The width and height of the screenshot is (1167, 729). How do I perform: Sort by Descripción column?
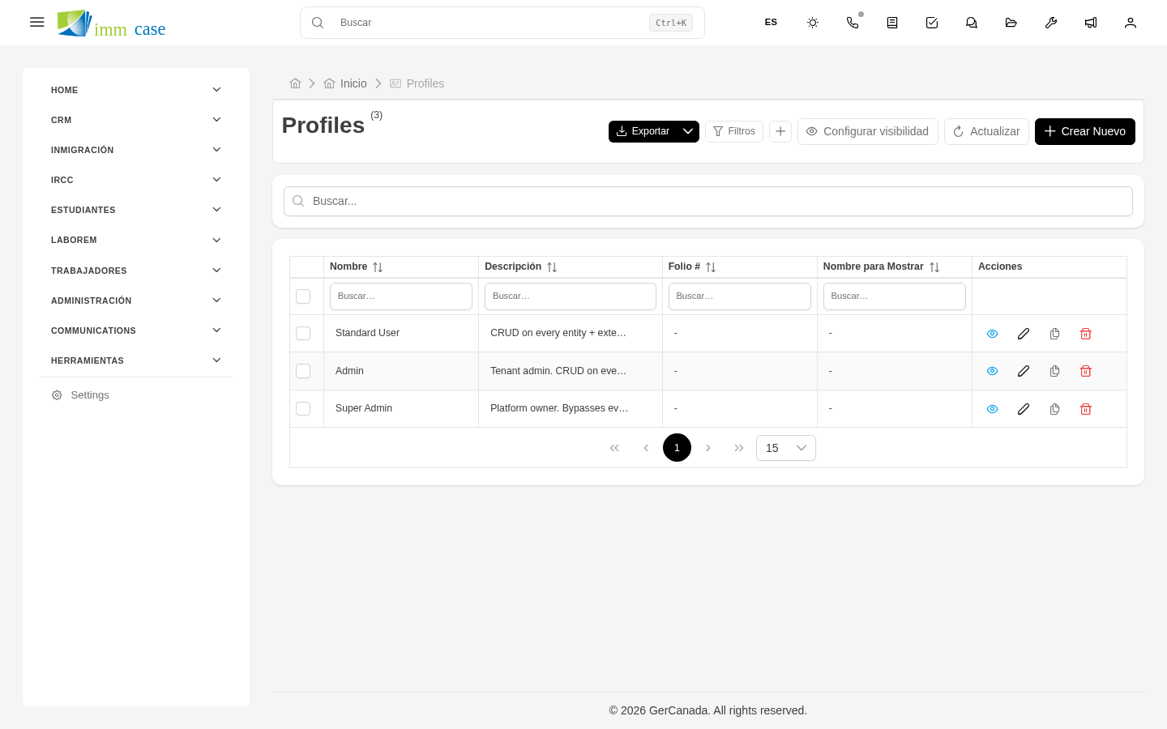point(552,267)
